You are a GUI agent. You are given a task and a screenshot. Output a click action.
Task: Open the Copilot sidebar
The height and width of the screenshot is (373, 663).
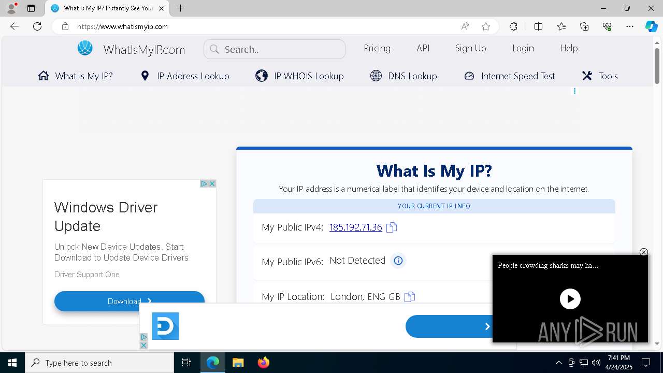(x=651, y=26)
